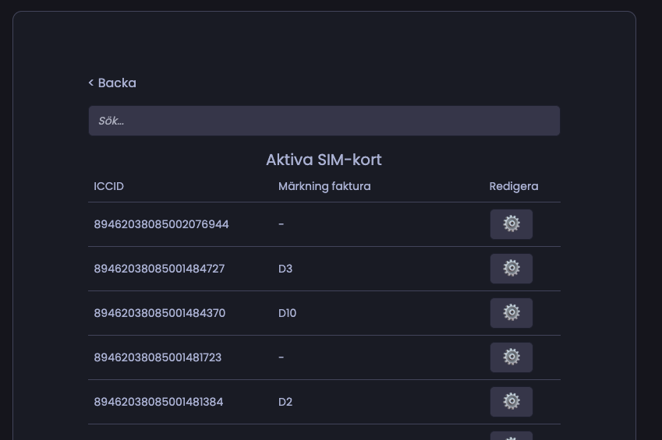This screenshot has width=662, height=440.
Task: Select ICCID 89462038085001481384
Action: [158, 402]
